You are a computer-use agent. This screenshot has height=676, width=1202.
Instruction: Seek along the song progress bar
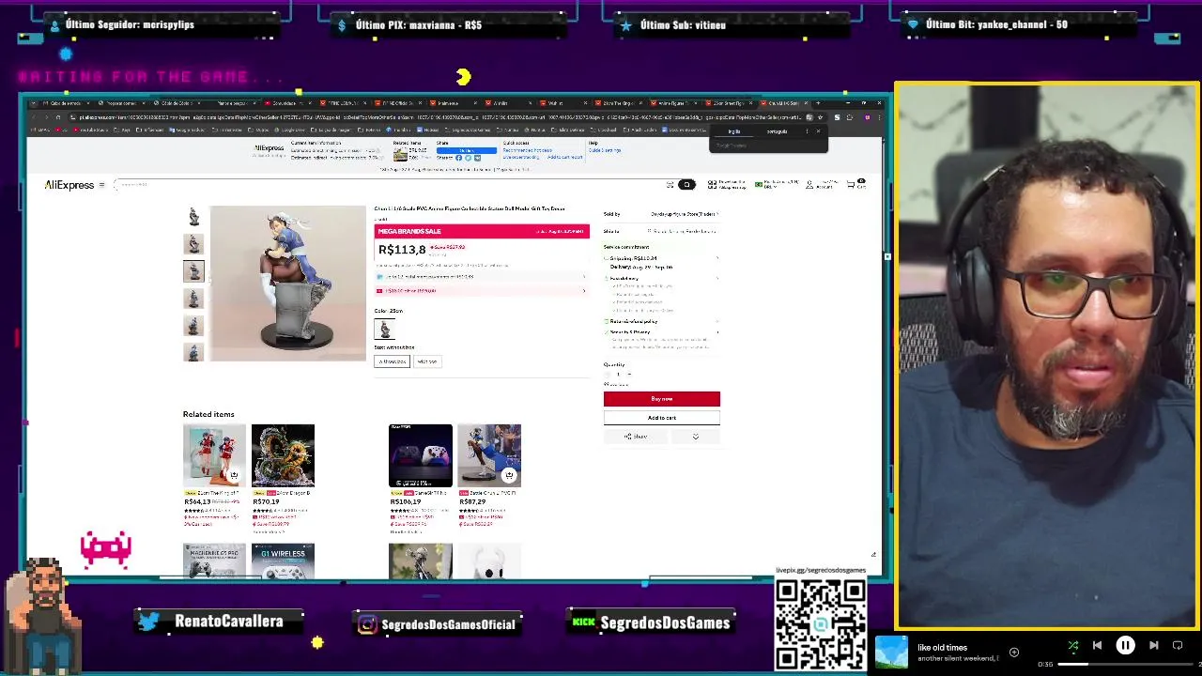(x=1127, y=665)
